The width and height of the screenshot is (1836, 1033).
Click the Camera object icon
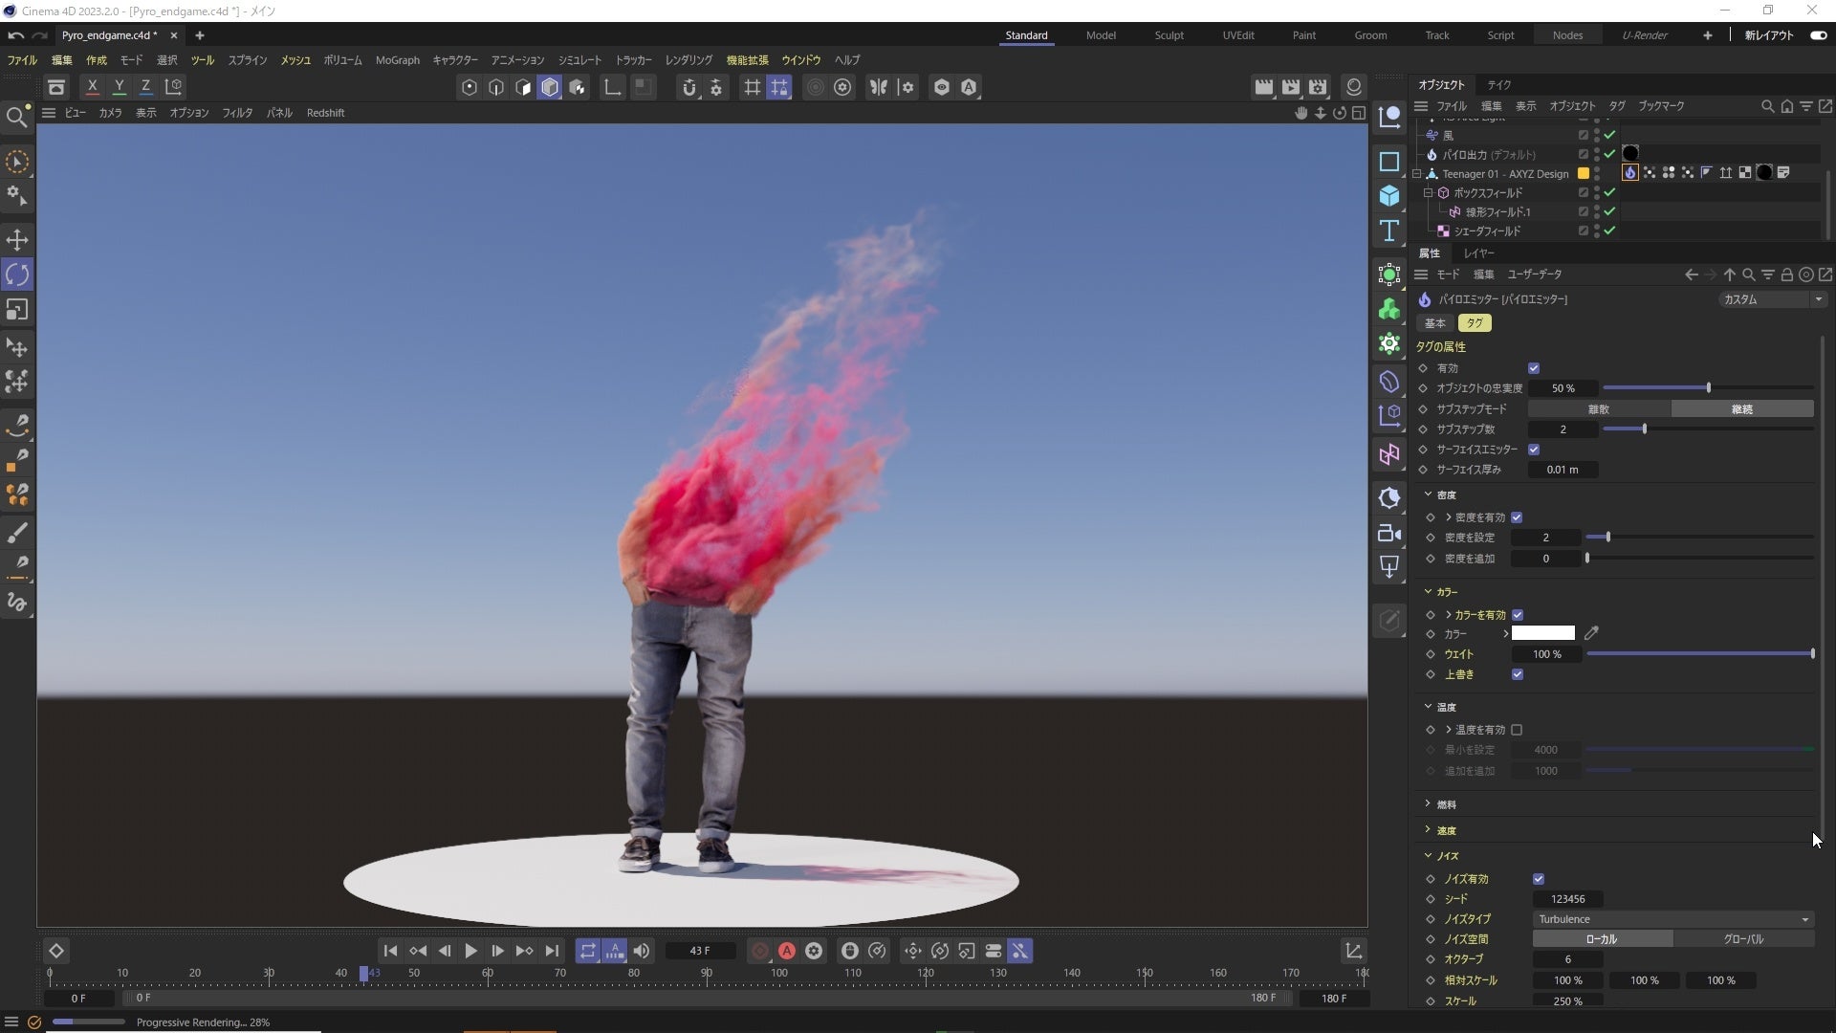(x=1389, y=534)
